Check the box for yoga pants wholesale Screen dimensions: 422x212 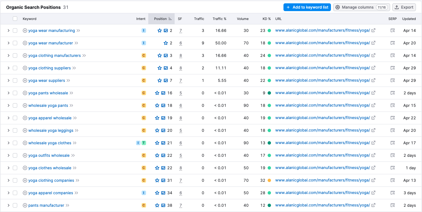pyautogui.click(x=15, y=93)
